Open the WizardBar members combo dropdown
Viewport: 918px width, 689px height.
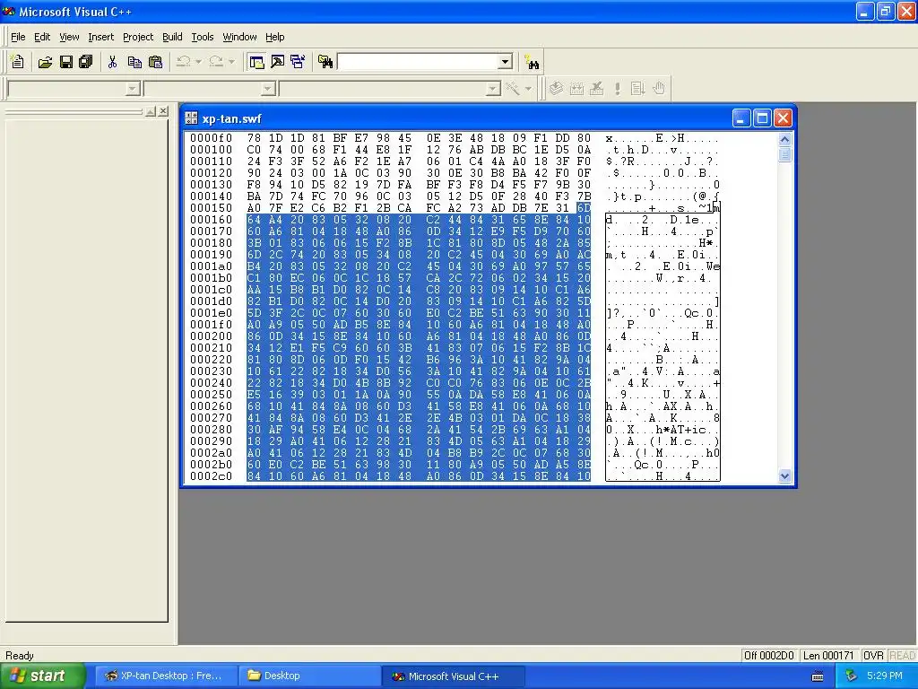click(x=494, y=89)
